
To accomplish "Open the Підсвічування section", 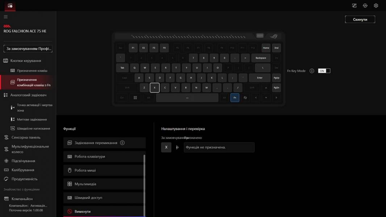I will click(x=23, y=161).
